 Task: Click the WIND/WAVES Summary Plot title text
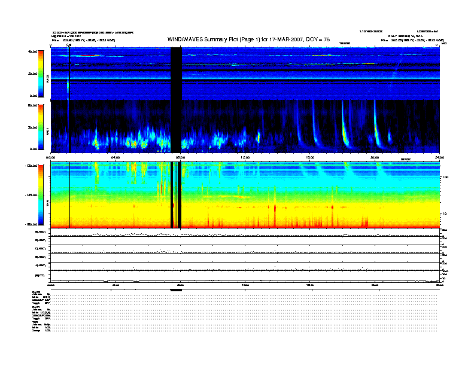coord(248,39)
